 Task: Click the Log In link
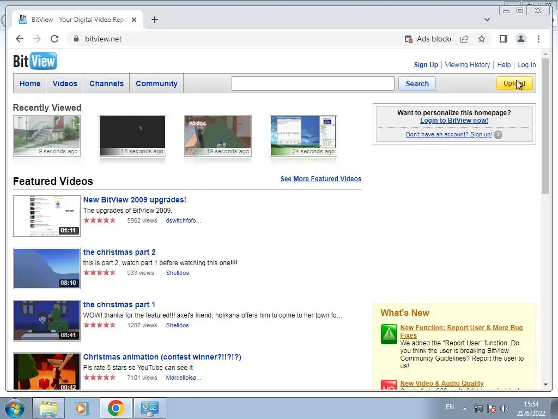point(527,65)
